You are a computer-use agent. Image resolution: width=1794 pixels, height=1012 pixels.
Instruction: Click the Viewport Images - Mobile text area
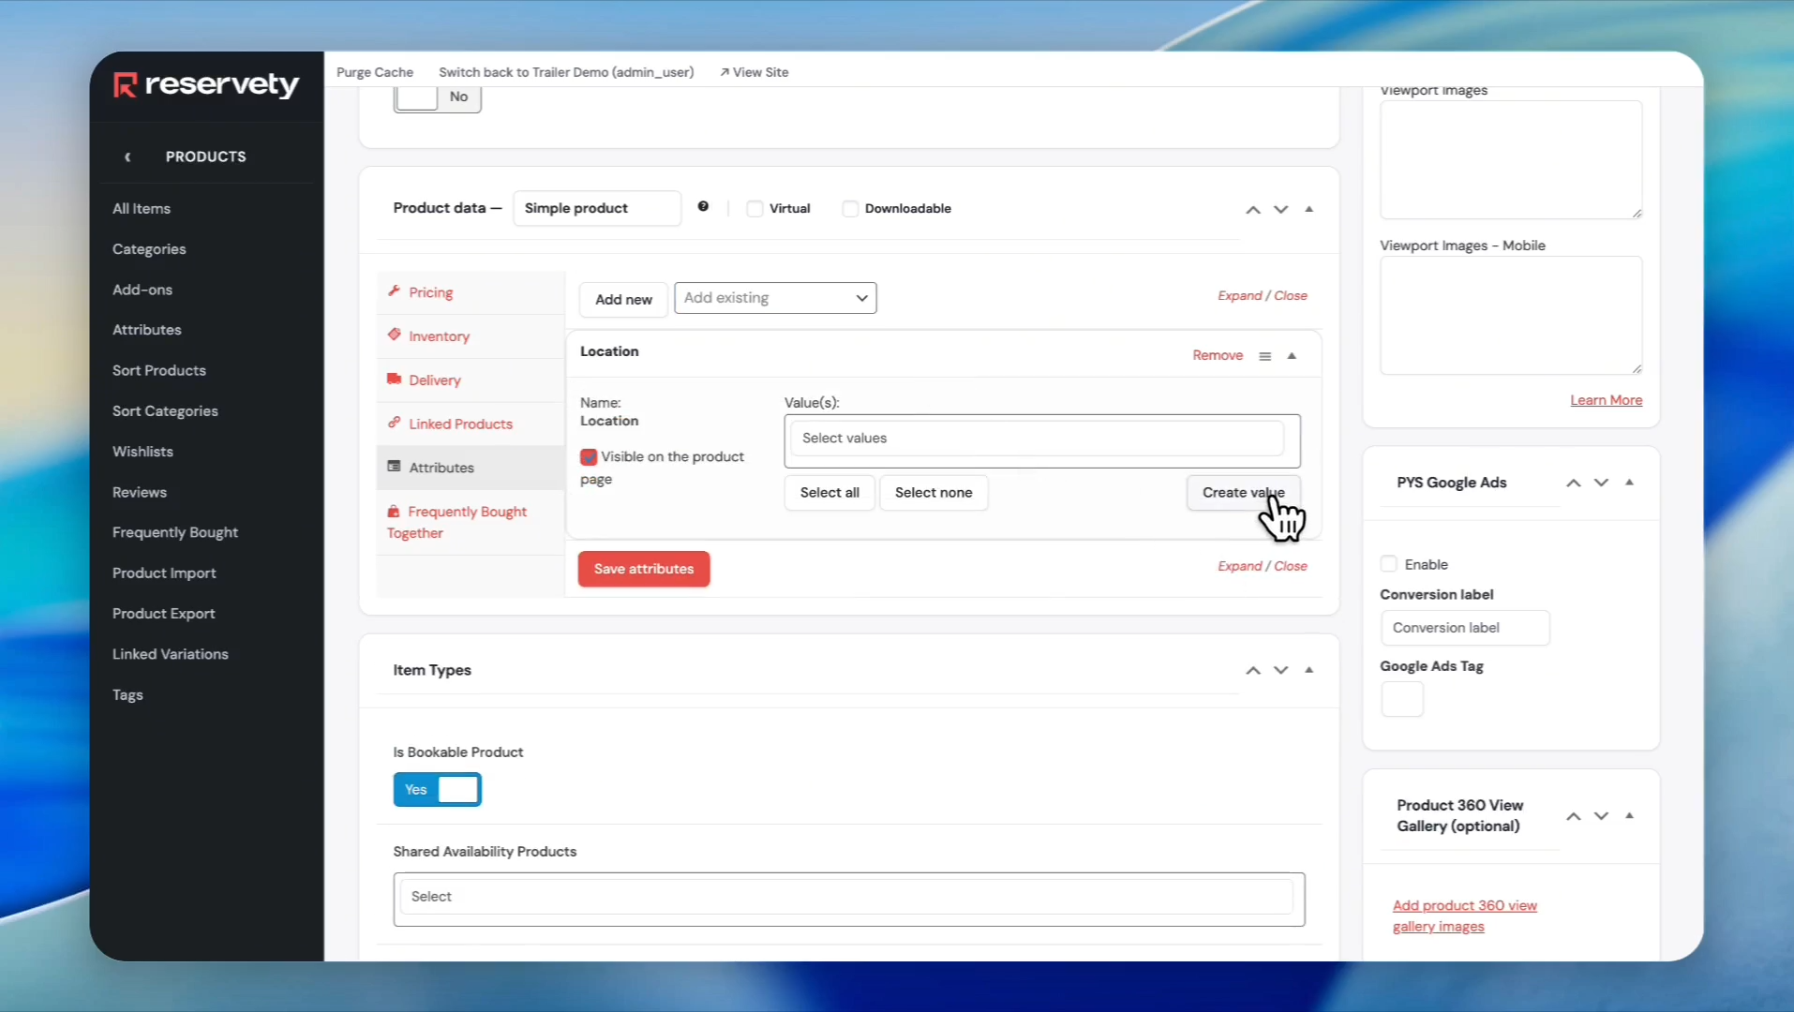point(1511,316)
